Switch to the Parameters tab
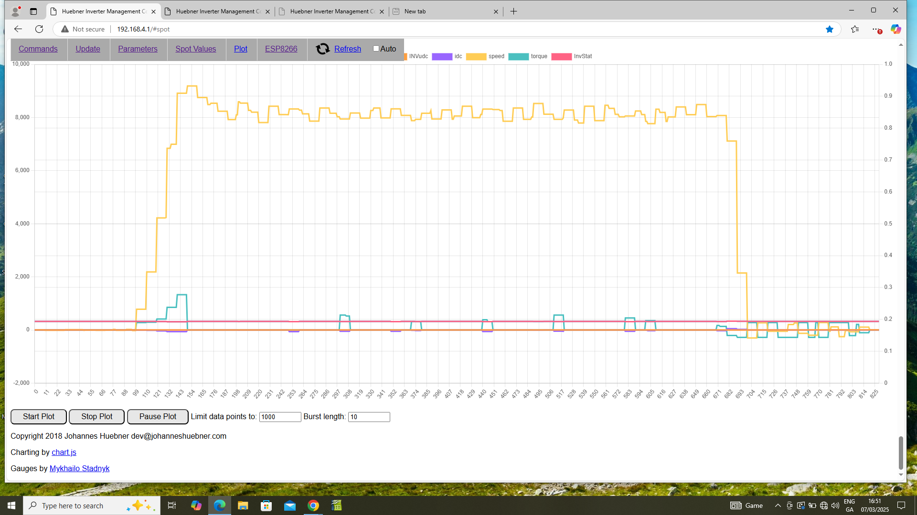The height and width of the screenshot is (515, 917). click(x=138, y=49)
